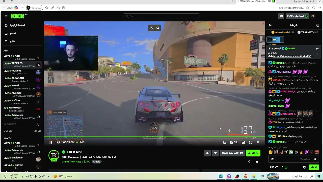Open the dashboard layout icon in header
Viewport: 323px width, 182px height.
tap(281, 16)
